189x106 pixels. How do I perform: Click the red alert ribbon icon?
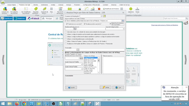click(x=99, y=9)
